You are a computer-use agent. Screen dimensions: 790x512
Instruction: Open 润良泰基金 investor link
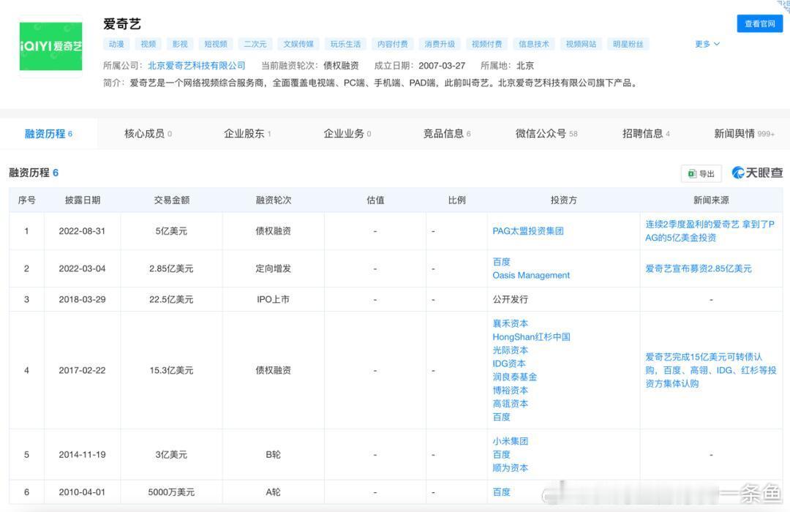[515, 377]
